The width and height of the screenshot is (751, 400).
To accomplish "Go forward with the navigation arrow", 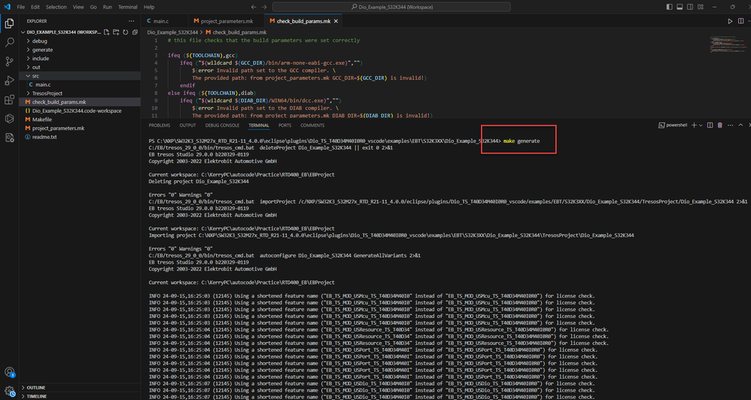I will tap(264, 8).
